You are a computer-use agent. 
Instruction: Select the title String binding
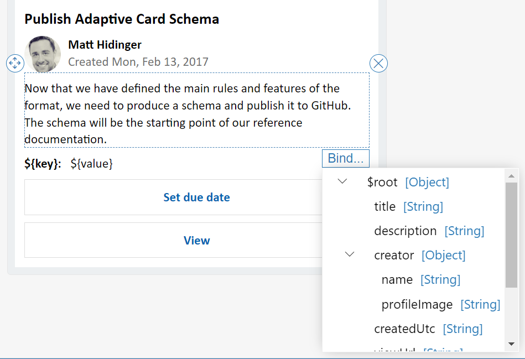384,206
